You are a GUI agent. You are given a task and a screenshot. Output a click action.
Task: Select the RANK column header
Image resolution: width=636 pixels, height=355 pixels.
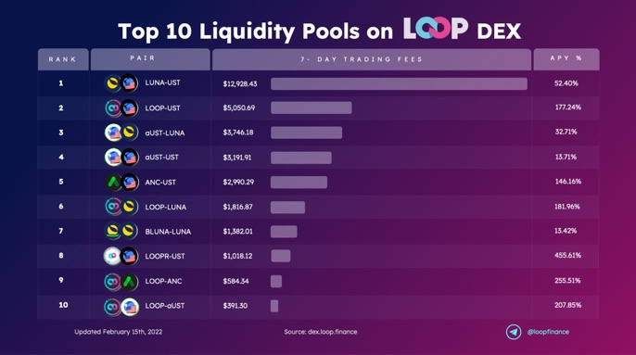click(x=63, y=59)
